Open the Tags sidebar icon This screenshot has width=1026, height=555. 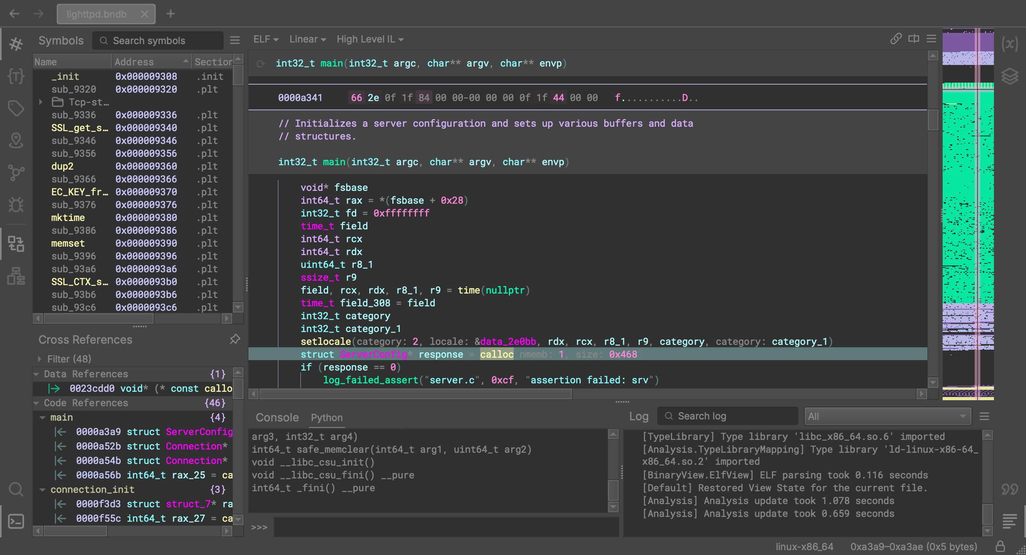pyautogui.click(x=16, y=108)
